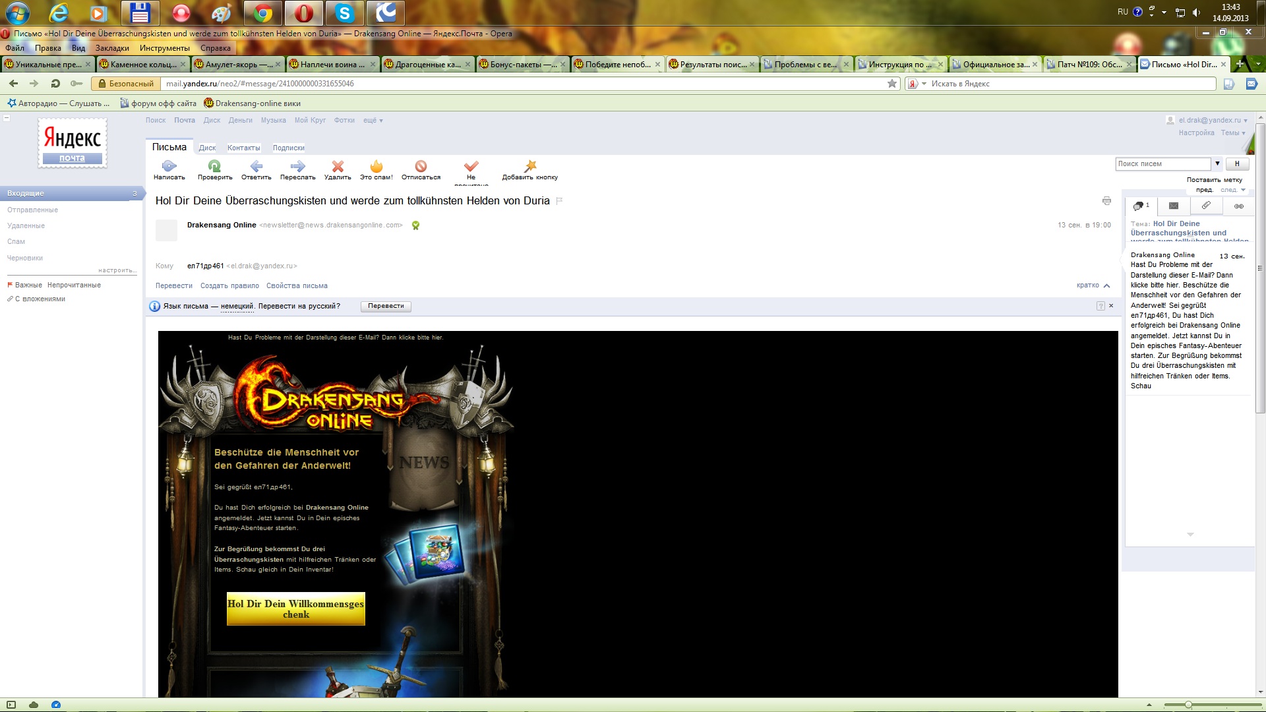1266x712 pixels.
Task: Click in the Поиск писем field
Action: coord(1163,163)
